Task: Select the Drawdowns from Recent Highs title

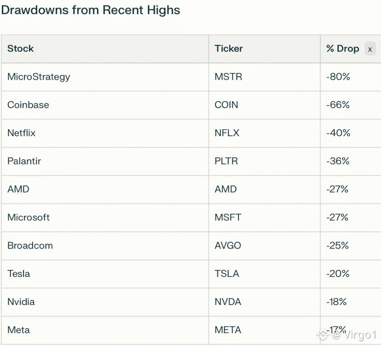Action: click(x=91, y=10)
